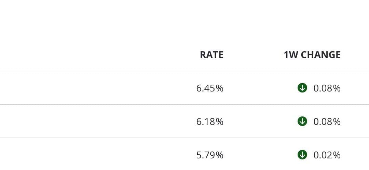Click the 0.02% weekly change value
The image size is (369, 170).
pos(327,155)
